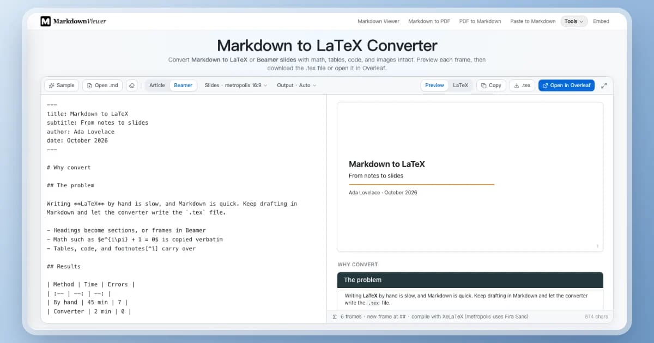The height and width of the screenshot is (343, 654).
Task: Click the title slide preview
Action: click(x=470, y=177)
